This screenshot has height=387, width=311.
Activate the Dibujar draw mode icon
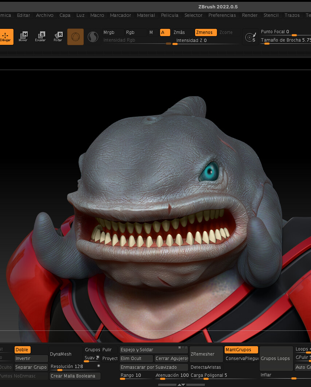coord(6,37)
